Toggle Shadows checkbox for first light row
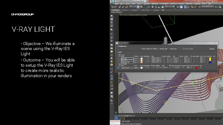Image resolution: width=223 pixels, height=125 pixels. tap(164, 58)
